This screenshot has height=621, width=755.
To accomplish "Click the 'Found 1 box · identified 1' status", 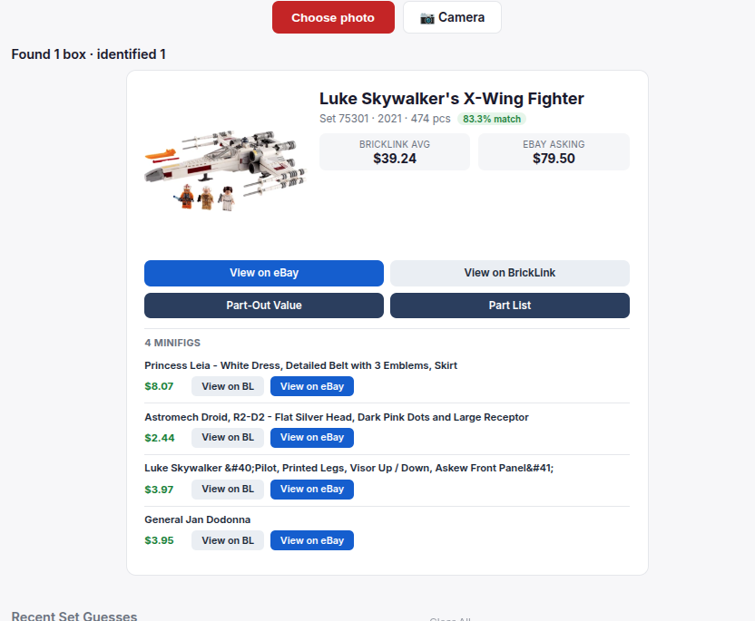I will click(89, 54).
